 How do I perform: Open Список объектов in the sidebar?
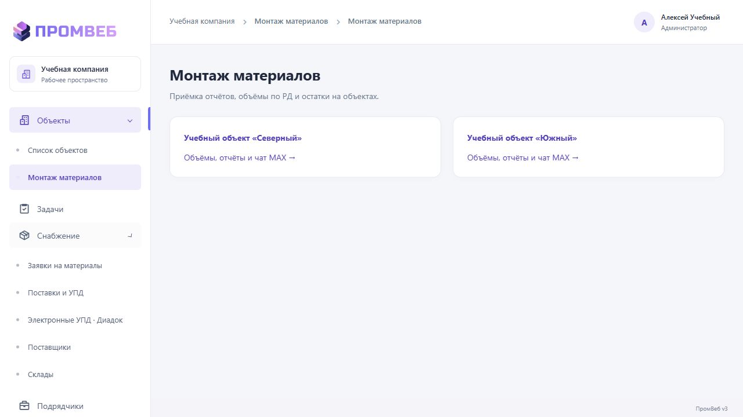[57, 151]
